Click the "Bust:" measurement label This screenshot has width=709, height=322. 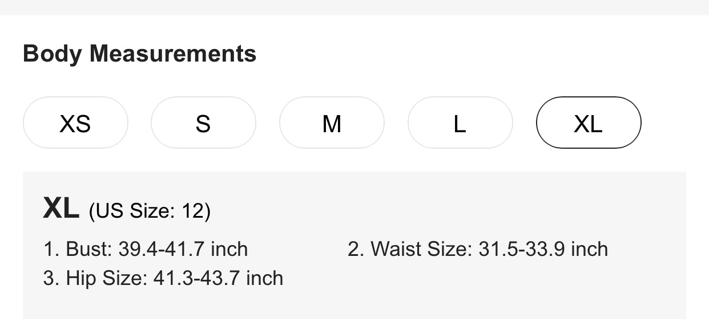(x=90, y=249)
